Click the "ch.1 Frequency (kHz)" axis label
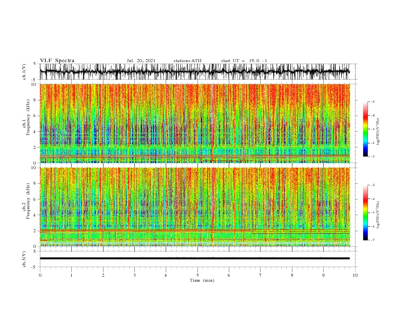Screen dimensions: 400x309 pos(26,116)
